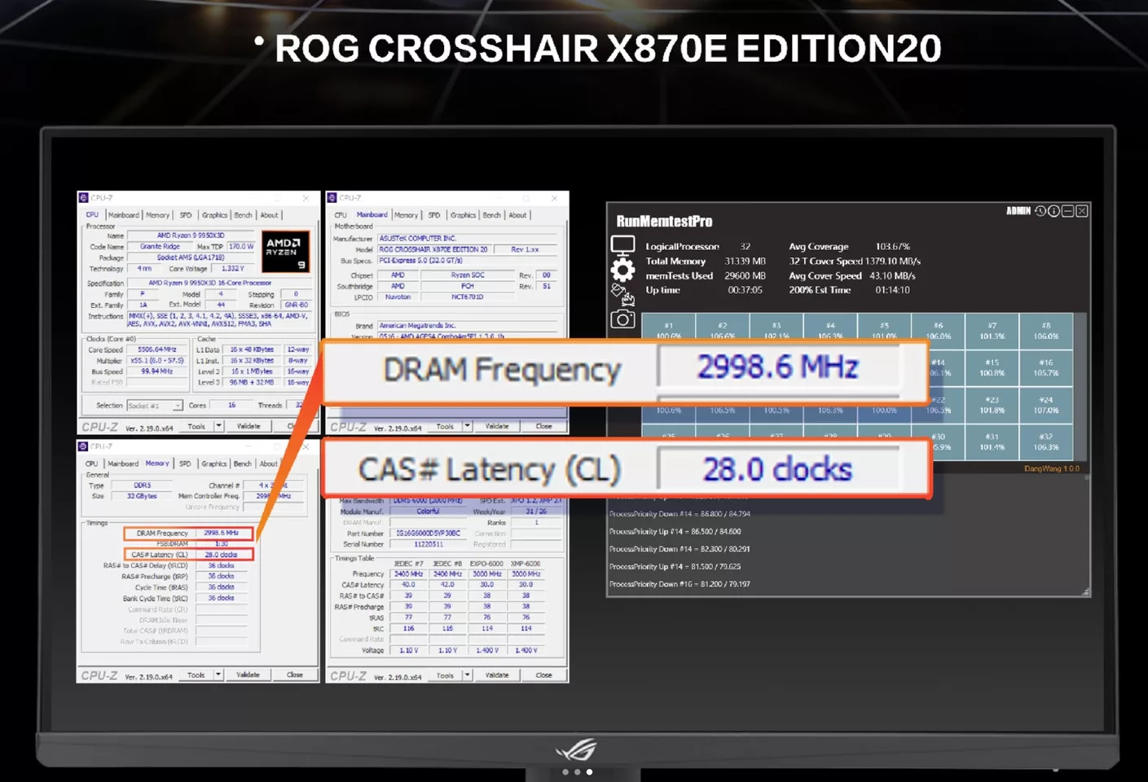Click Close button in CPU-Z Memory window
This screenshot has width=1148, height=782.
click(x=295, y=674)
